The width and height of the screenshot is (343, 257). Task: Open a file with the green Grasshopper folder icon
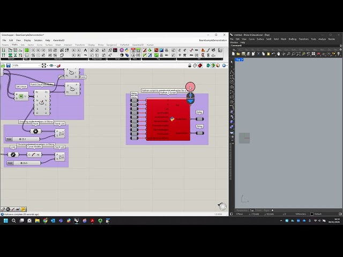click(3, 65)
